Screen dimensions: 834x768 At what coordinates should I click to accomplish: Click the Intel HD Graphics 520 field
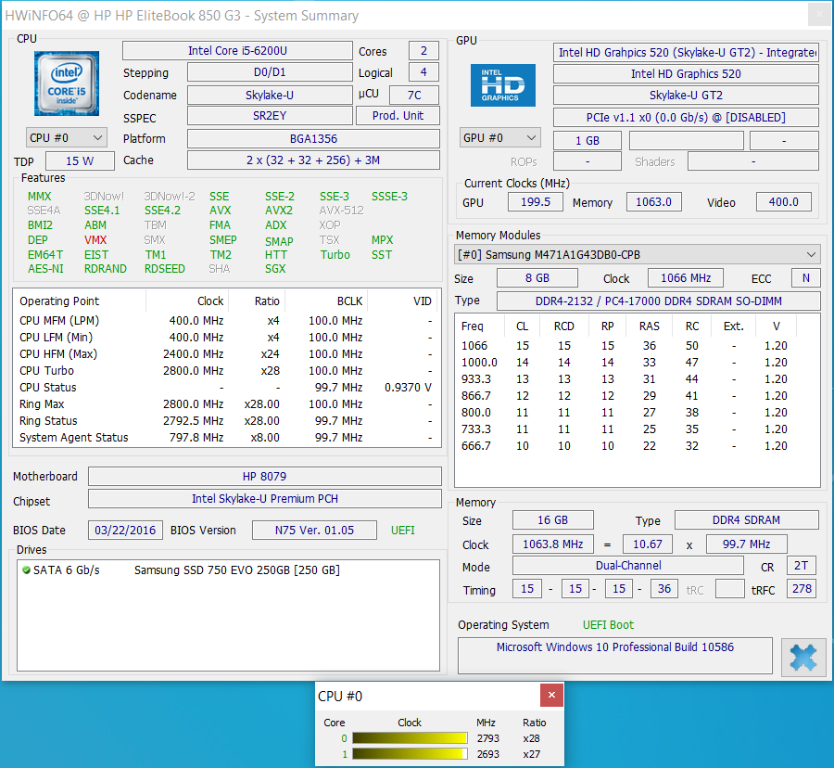686,73
